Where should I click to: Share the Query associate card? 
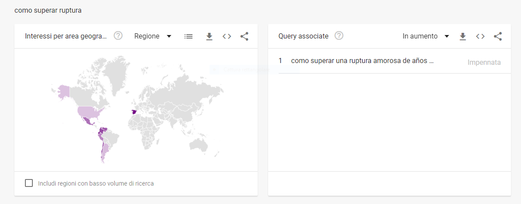coord(498,36)
